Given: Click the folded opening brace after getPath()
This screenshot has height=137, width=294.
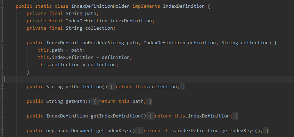Looking at the screenshot, I should (x=95, y=101).
